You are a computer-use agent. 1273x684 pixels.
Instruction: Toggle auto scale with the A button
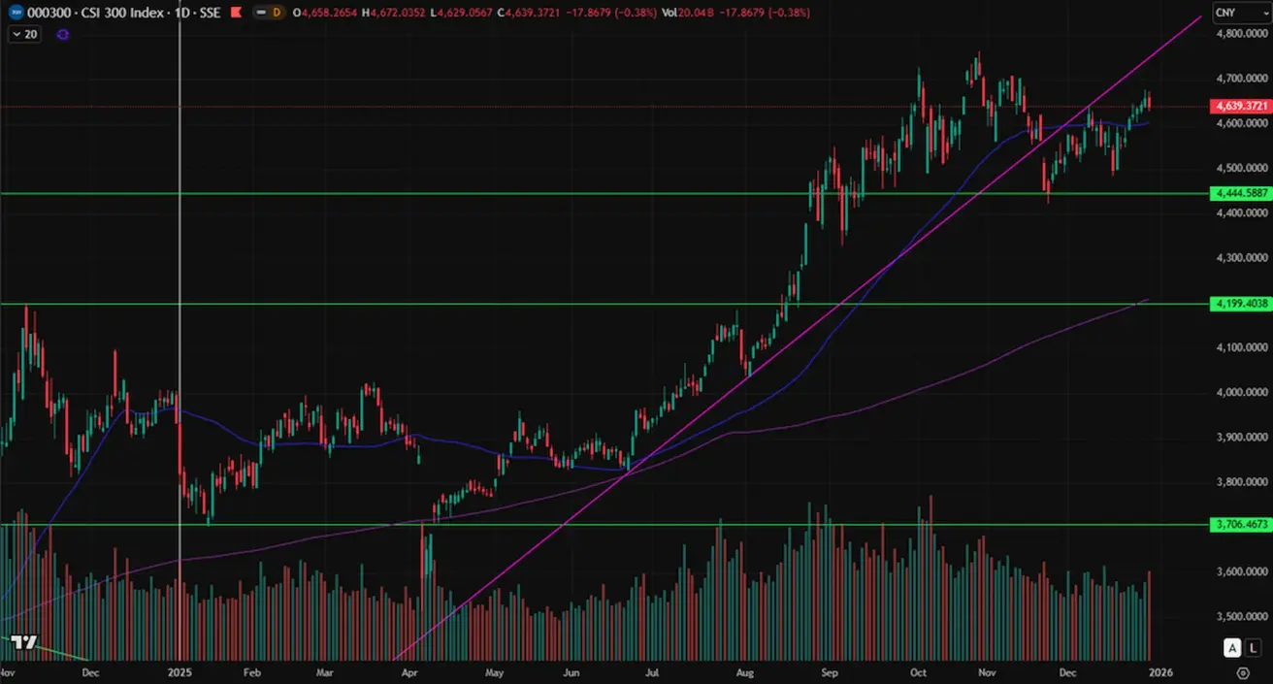(1232, 647)
